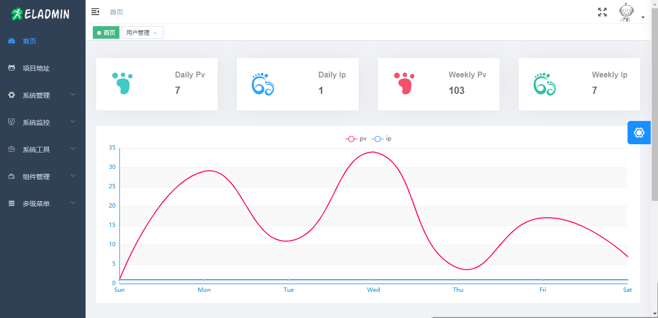This screenshot has width=658, height=318.
Task: Click the ELADMIN logo in sidebar
Action: 41,14
